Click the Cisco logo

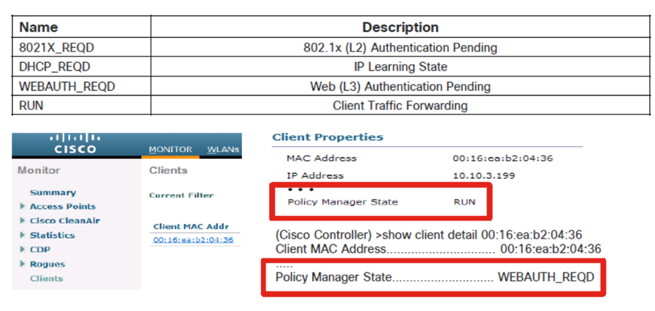coord(75,144)
